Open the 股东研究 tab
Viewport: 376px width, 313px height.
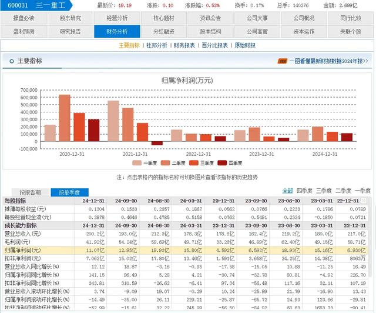tap(70, 18)
